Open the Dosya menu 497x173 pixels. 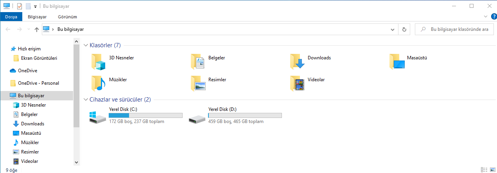pos(11,17)
